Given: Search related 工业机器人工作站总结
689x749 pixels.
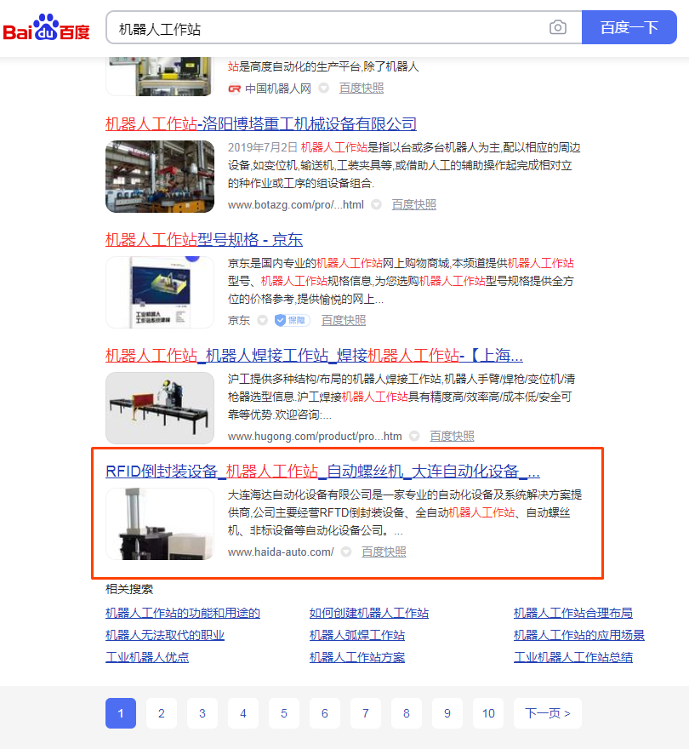Looking at the screenshot, I should [x=573, y=657].
